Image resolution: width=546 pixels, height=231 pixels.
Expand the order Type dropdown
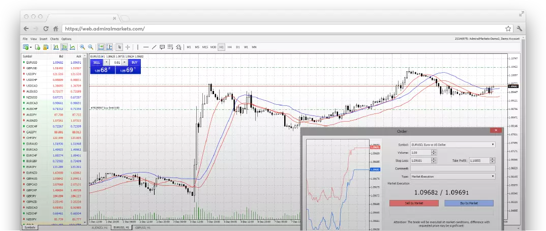click(x=453, y=177)
